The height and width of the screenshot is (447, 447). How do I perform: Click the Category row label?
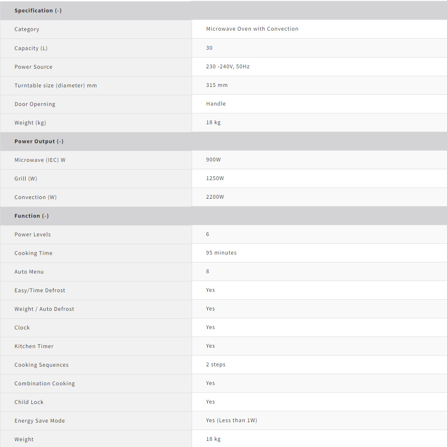click(27, 29)
